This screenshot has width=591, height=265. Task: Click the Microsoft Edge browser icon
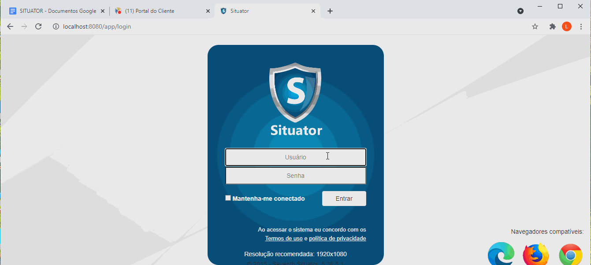coord(501,254)
